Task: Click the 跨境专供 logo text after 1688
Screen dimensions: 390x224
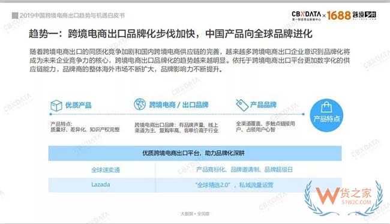Action: coord(364,15)
